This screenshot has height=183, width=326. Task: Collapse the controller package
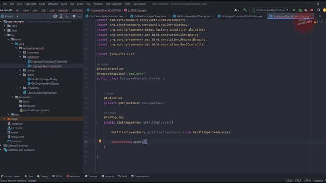[20, 57]
